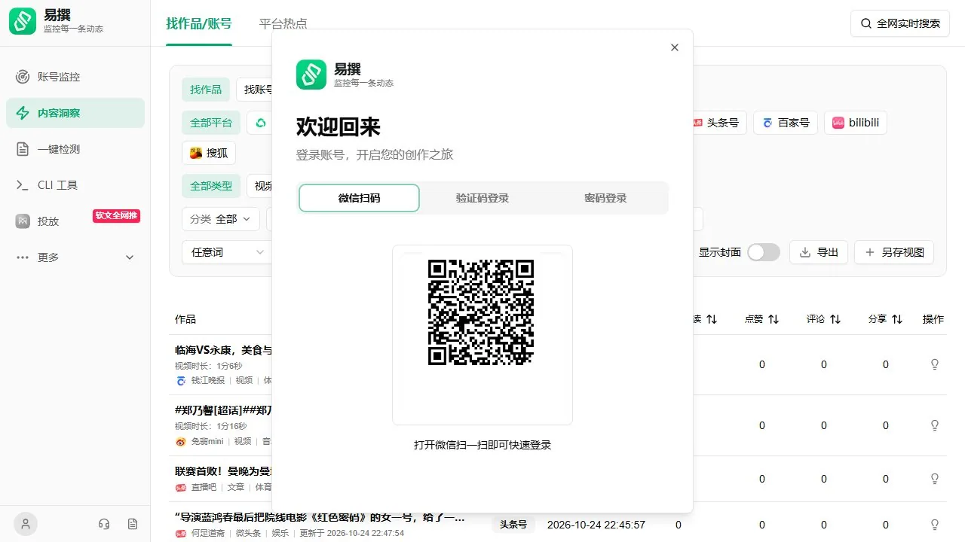Open 账号监控 in the sidebar
Viewport: 965px width, 542px height.
[75, 77]
